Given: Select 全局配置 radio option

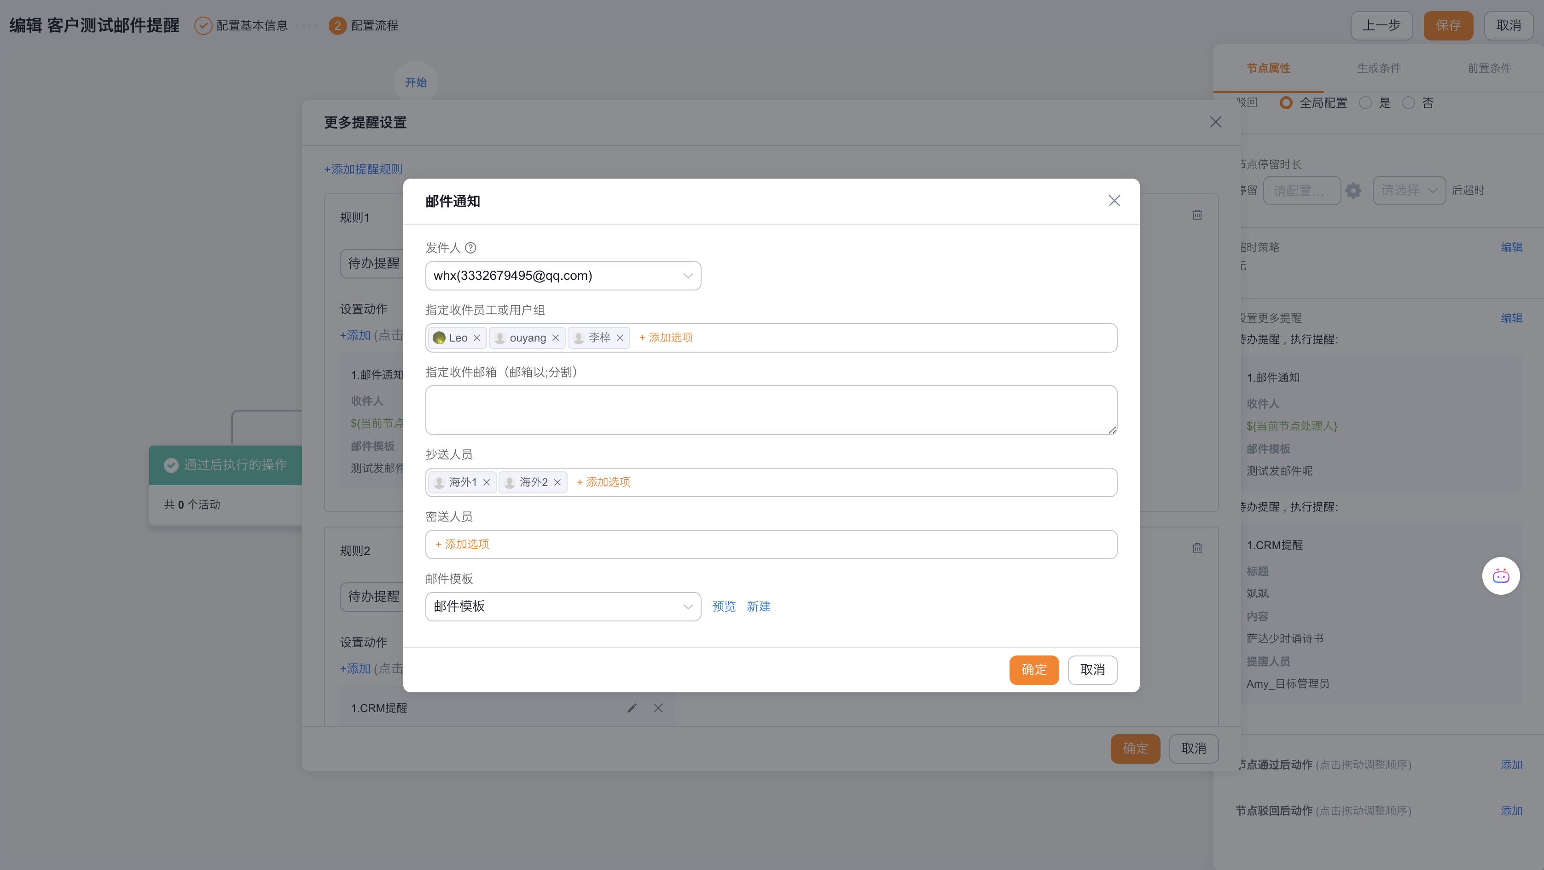Looking at the screenshot, I should [x=1286, y=103].
